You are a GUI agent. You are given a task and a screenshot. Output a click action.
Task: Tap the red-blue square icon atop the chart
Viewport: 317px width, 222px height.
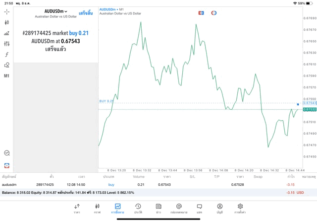(x=201, y=13)
